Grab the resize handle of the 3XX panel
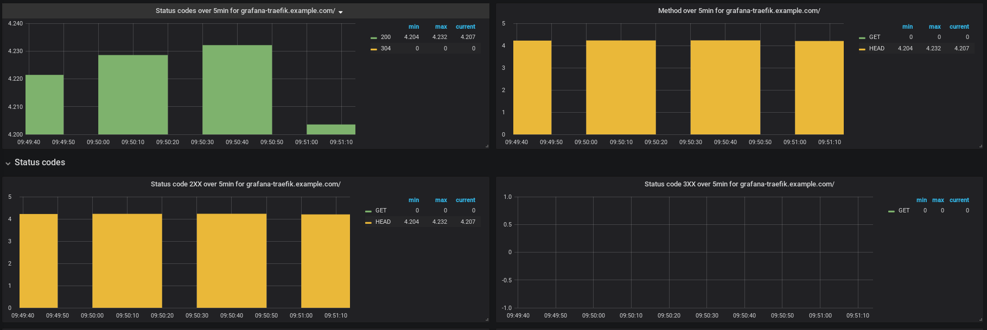The height and width of the screenshot is (330, 987). [x=981, y=320]
